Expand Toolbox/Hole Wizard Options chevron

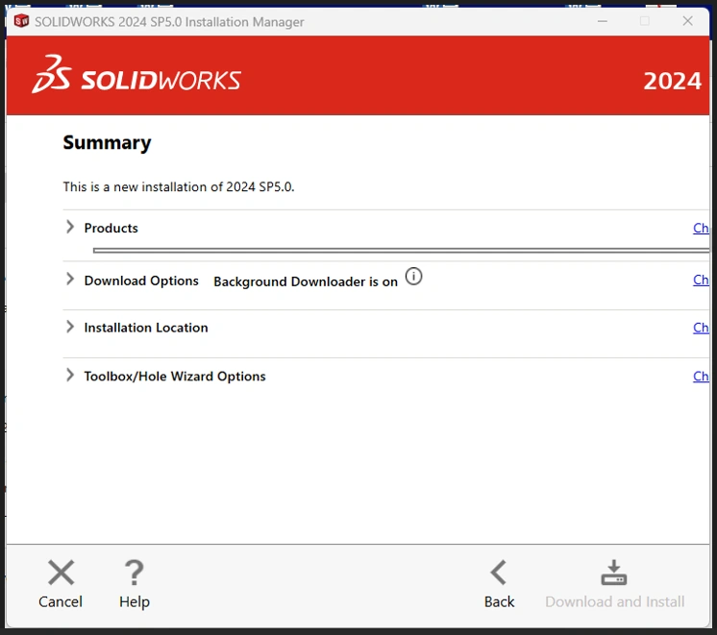coord(70,375)
